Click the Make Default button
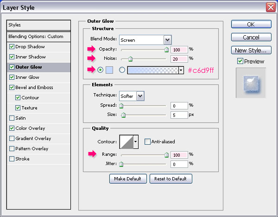The height and width of the screenshot is (217, 278). coord(128,179)
